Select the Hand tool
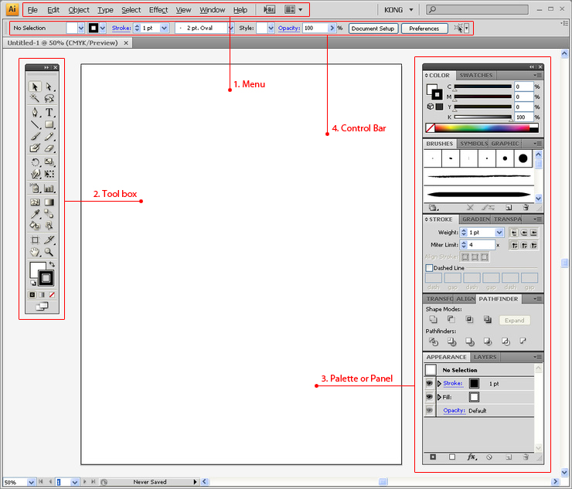 [x=35, y=252]
